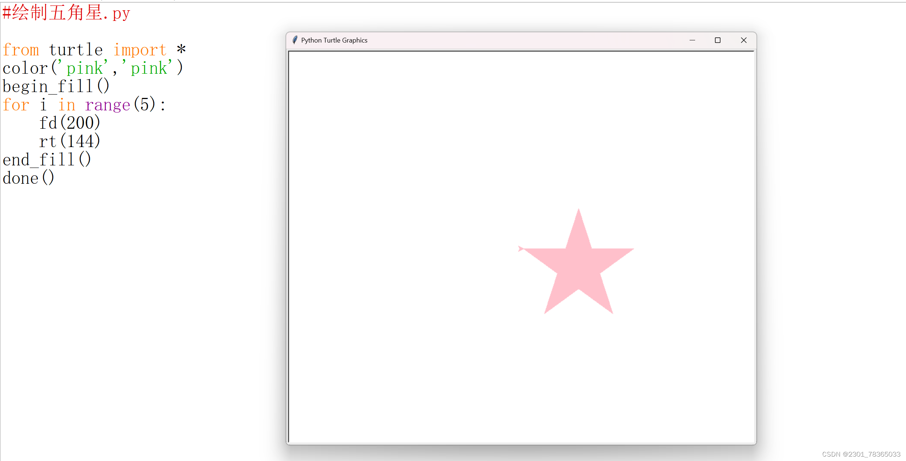Click the word 'turtle' in the import line

(x=76, y=50)
